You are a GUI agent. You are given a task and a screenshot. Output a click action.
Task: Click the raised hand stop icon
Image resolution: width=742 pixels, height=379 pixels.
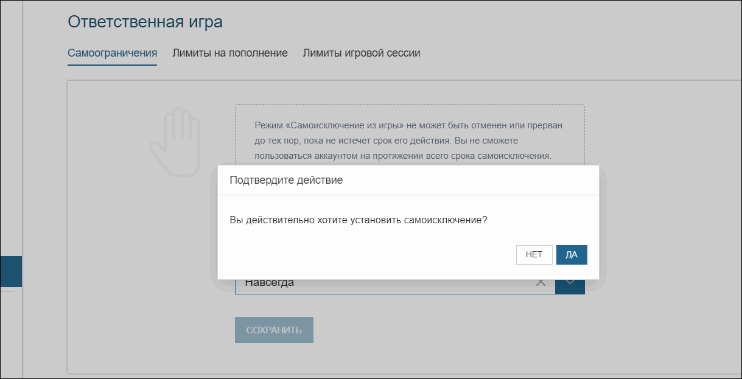point(173,142)
